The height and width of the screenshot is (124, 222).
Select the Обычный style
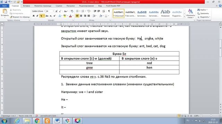coord(119,13)
